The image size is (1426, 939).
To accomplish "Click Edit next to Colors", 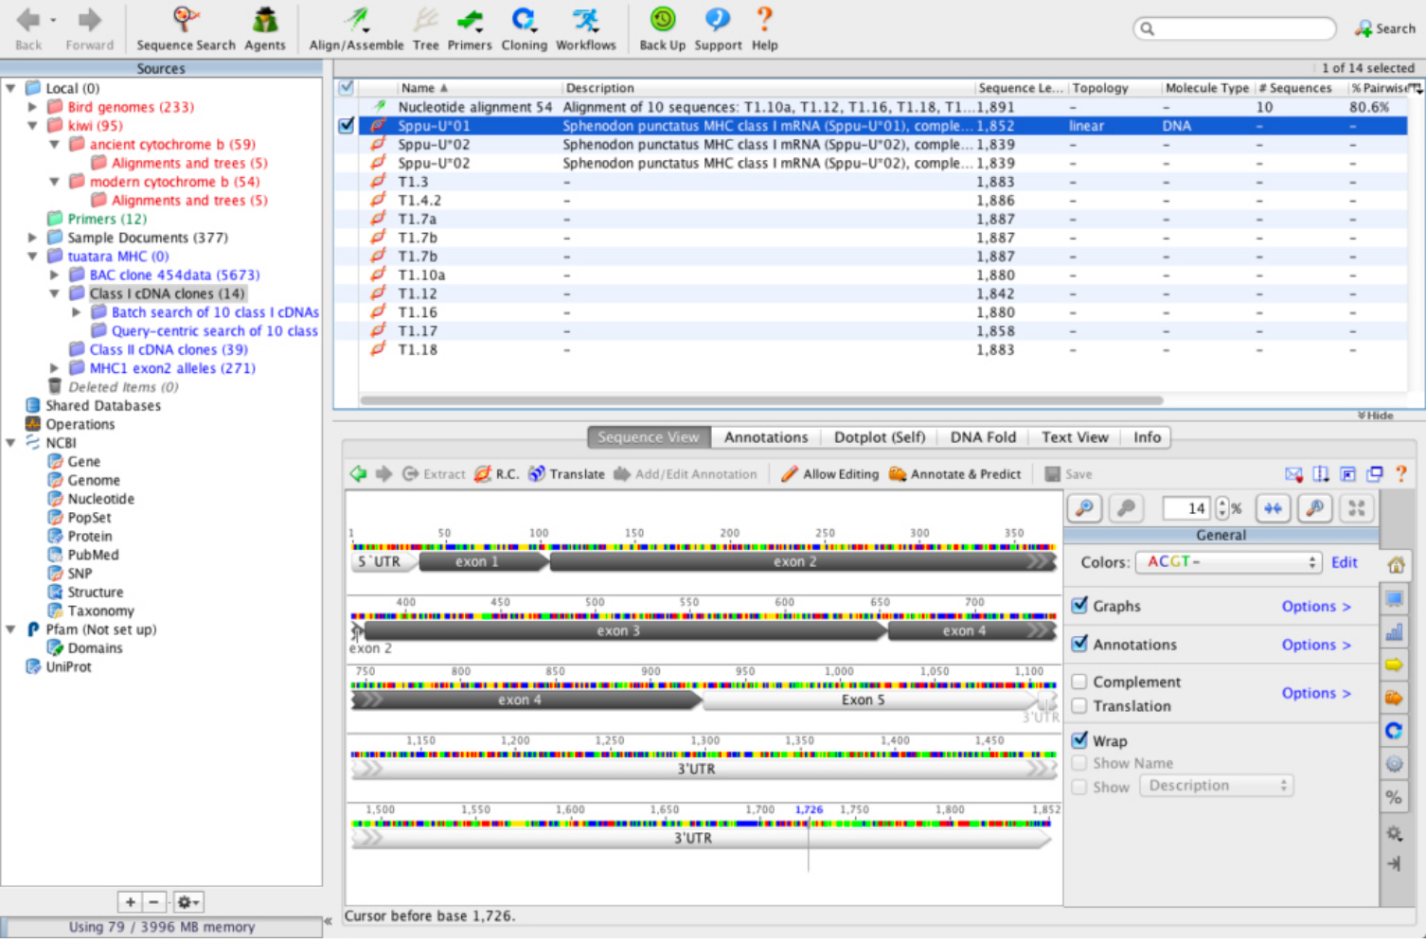I will click(x=1344, y=562).
